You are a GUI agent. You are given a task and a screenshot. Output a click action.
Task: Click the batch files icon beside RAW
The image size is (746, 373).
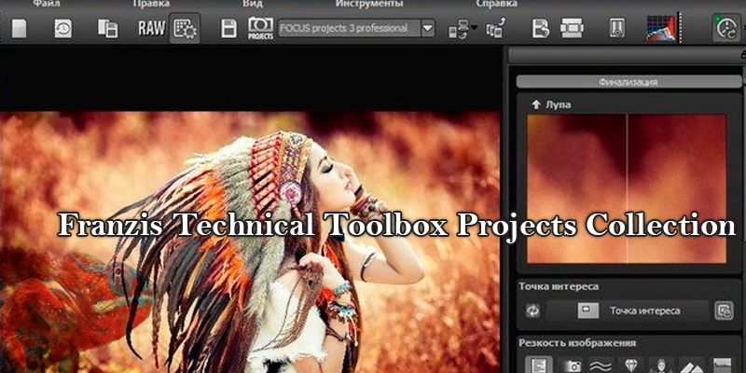pyautogui.click(x=107, y=29)
